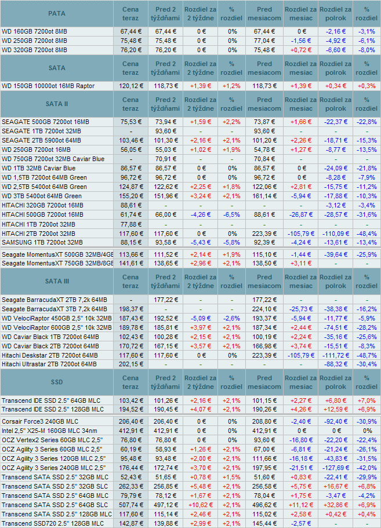The height and width of the screenshot is (528, 381).
Task: Click Transcend 64GB SLC price '507,74 €'
Action: pyautogui.click(x=130, y=505)
